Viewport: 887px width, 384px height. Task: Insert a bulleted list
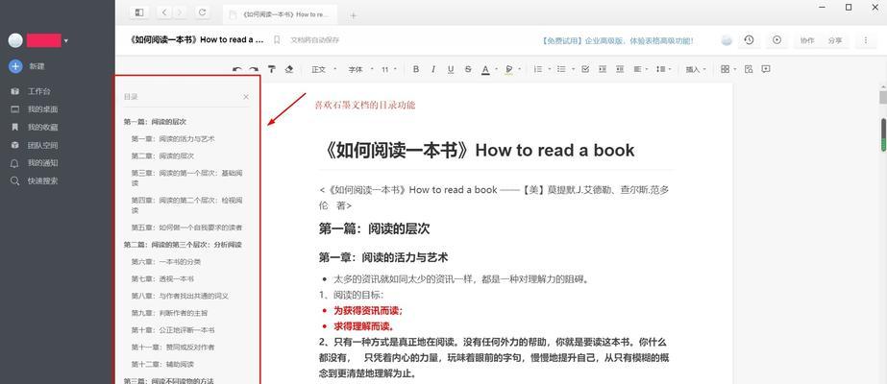561,69
